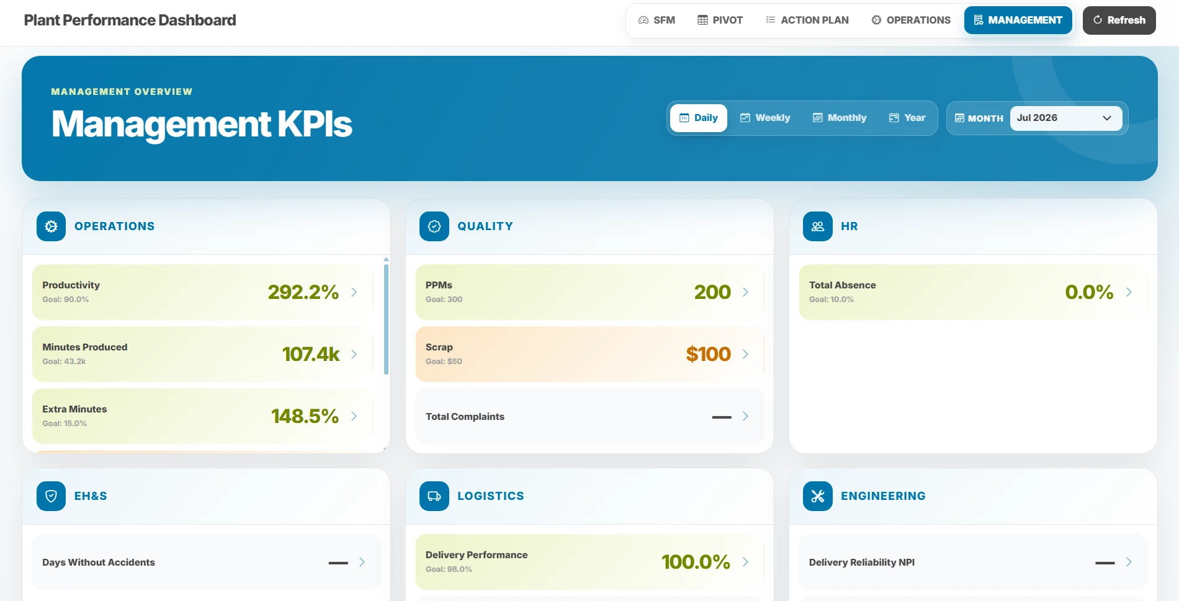Click the calendar icon beside MONTH label

tap(959, 118)
